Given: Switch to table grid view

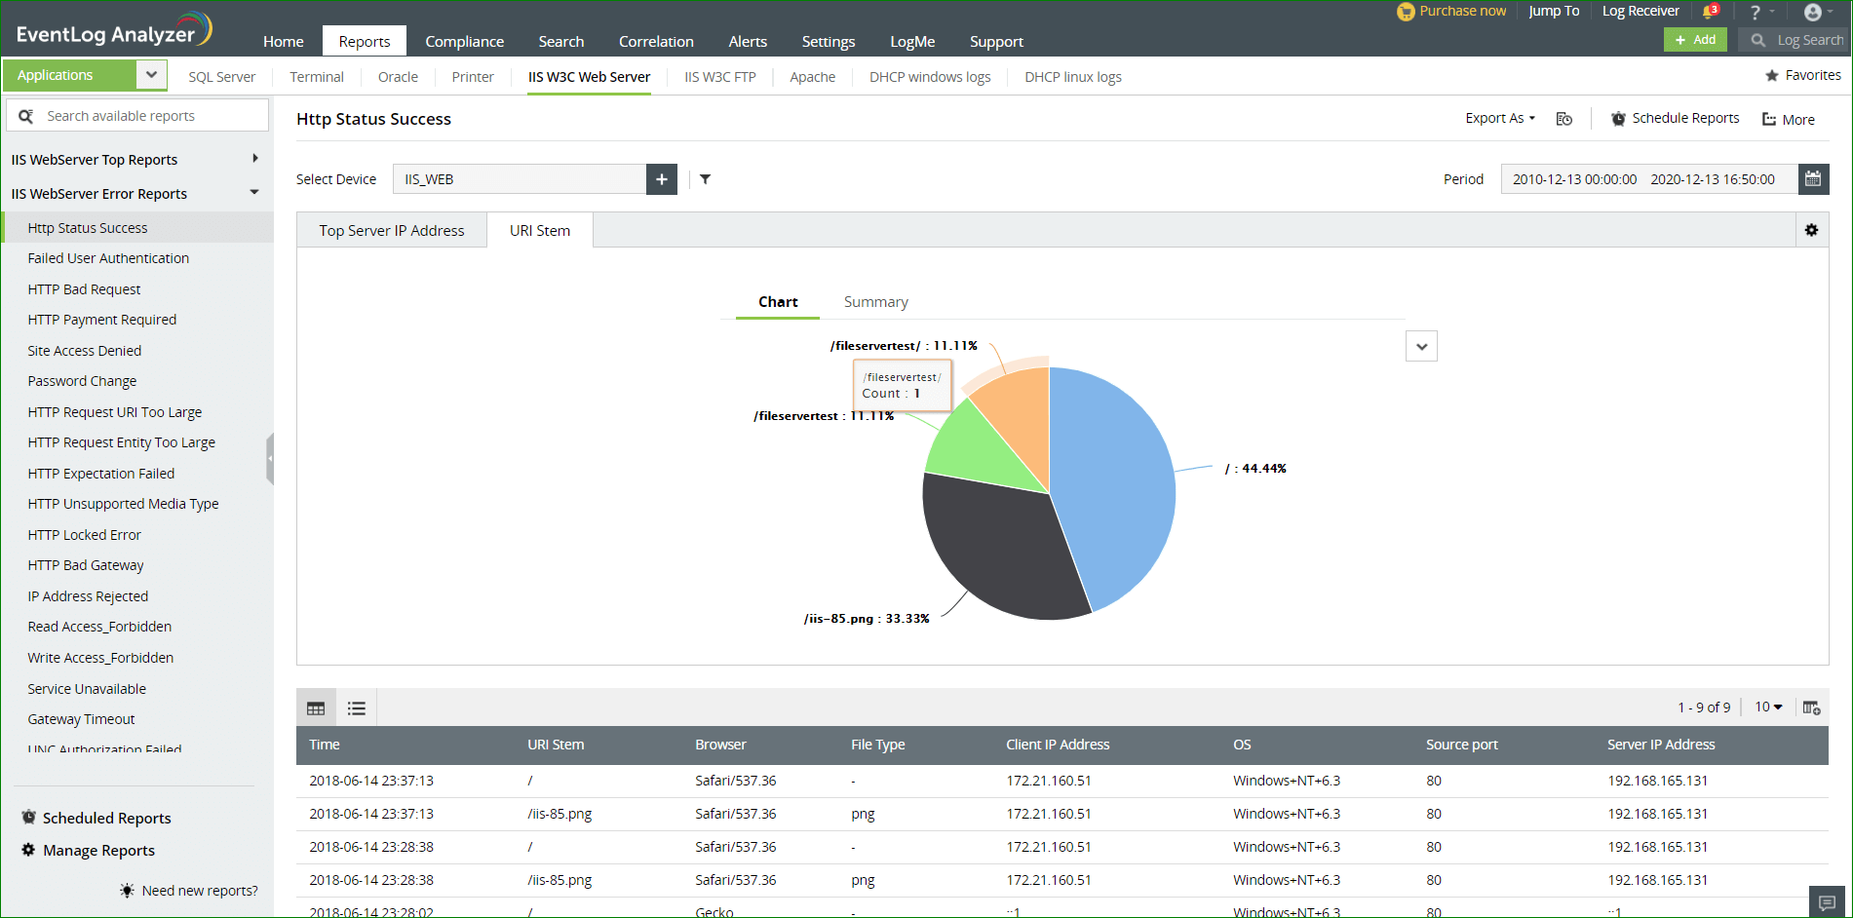Looking at the screenshot, I should 316,708.
